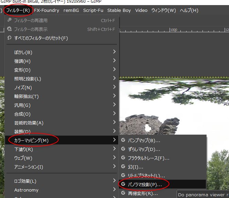Click the 幻(I)... G icon

pyautogui.click(x=123, y=166)
